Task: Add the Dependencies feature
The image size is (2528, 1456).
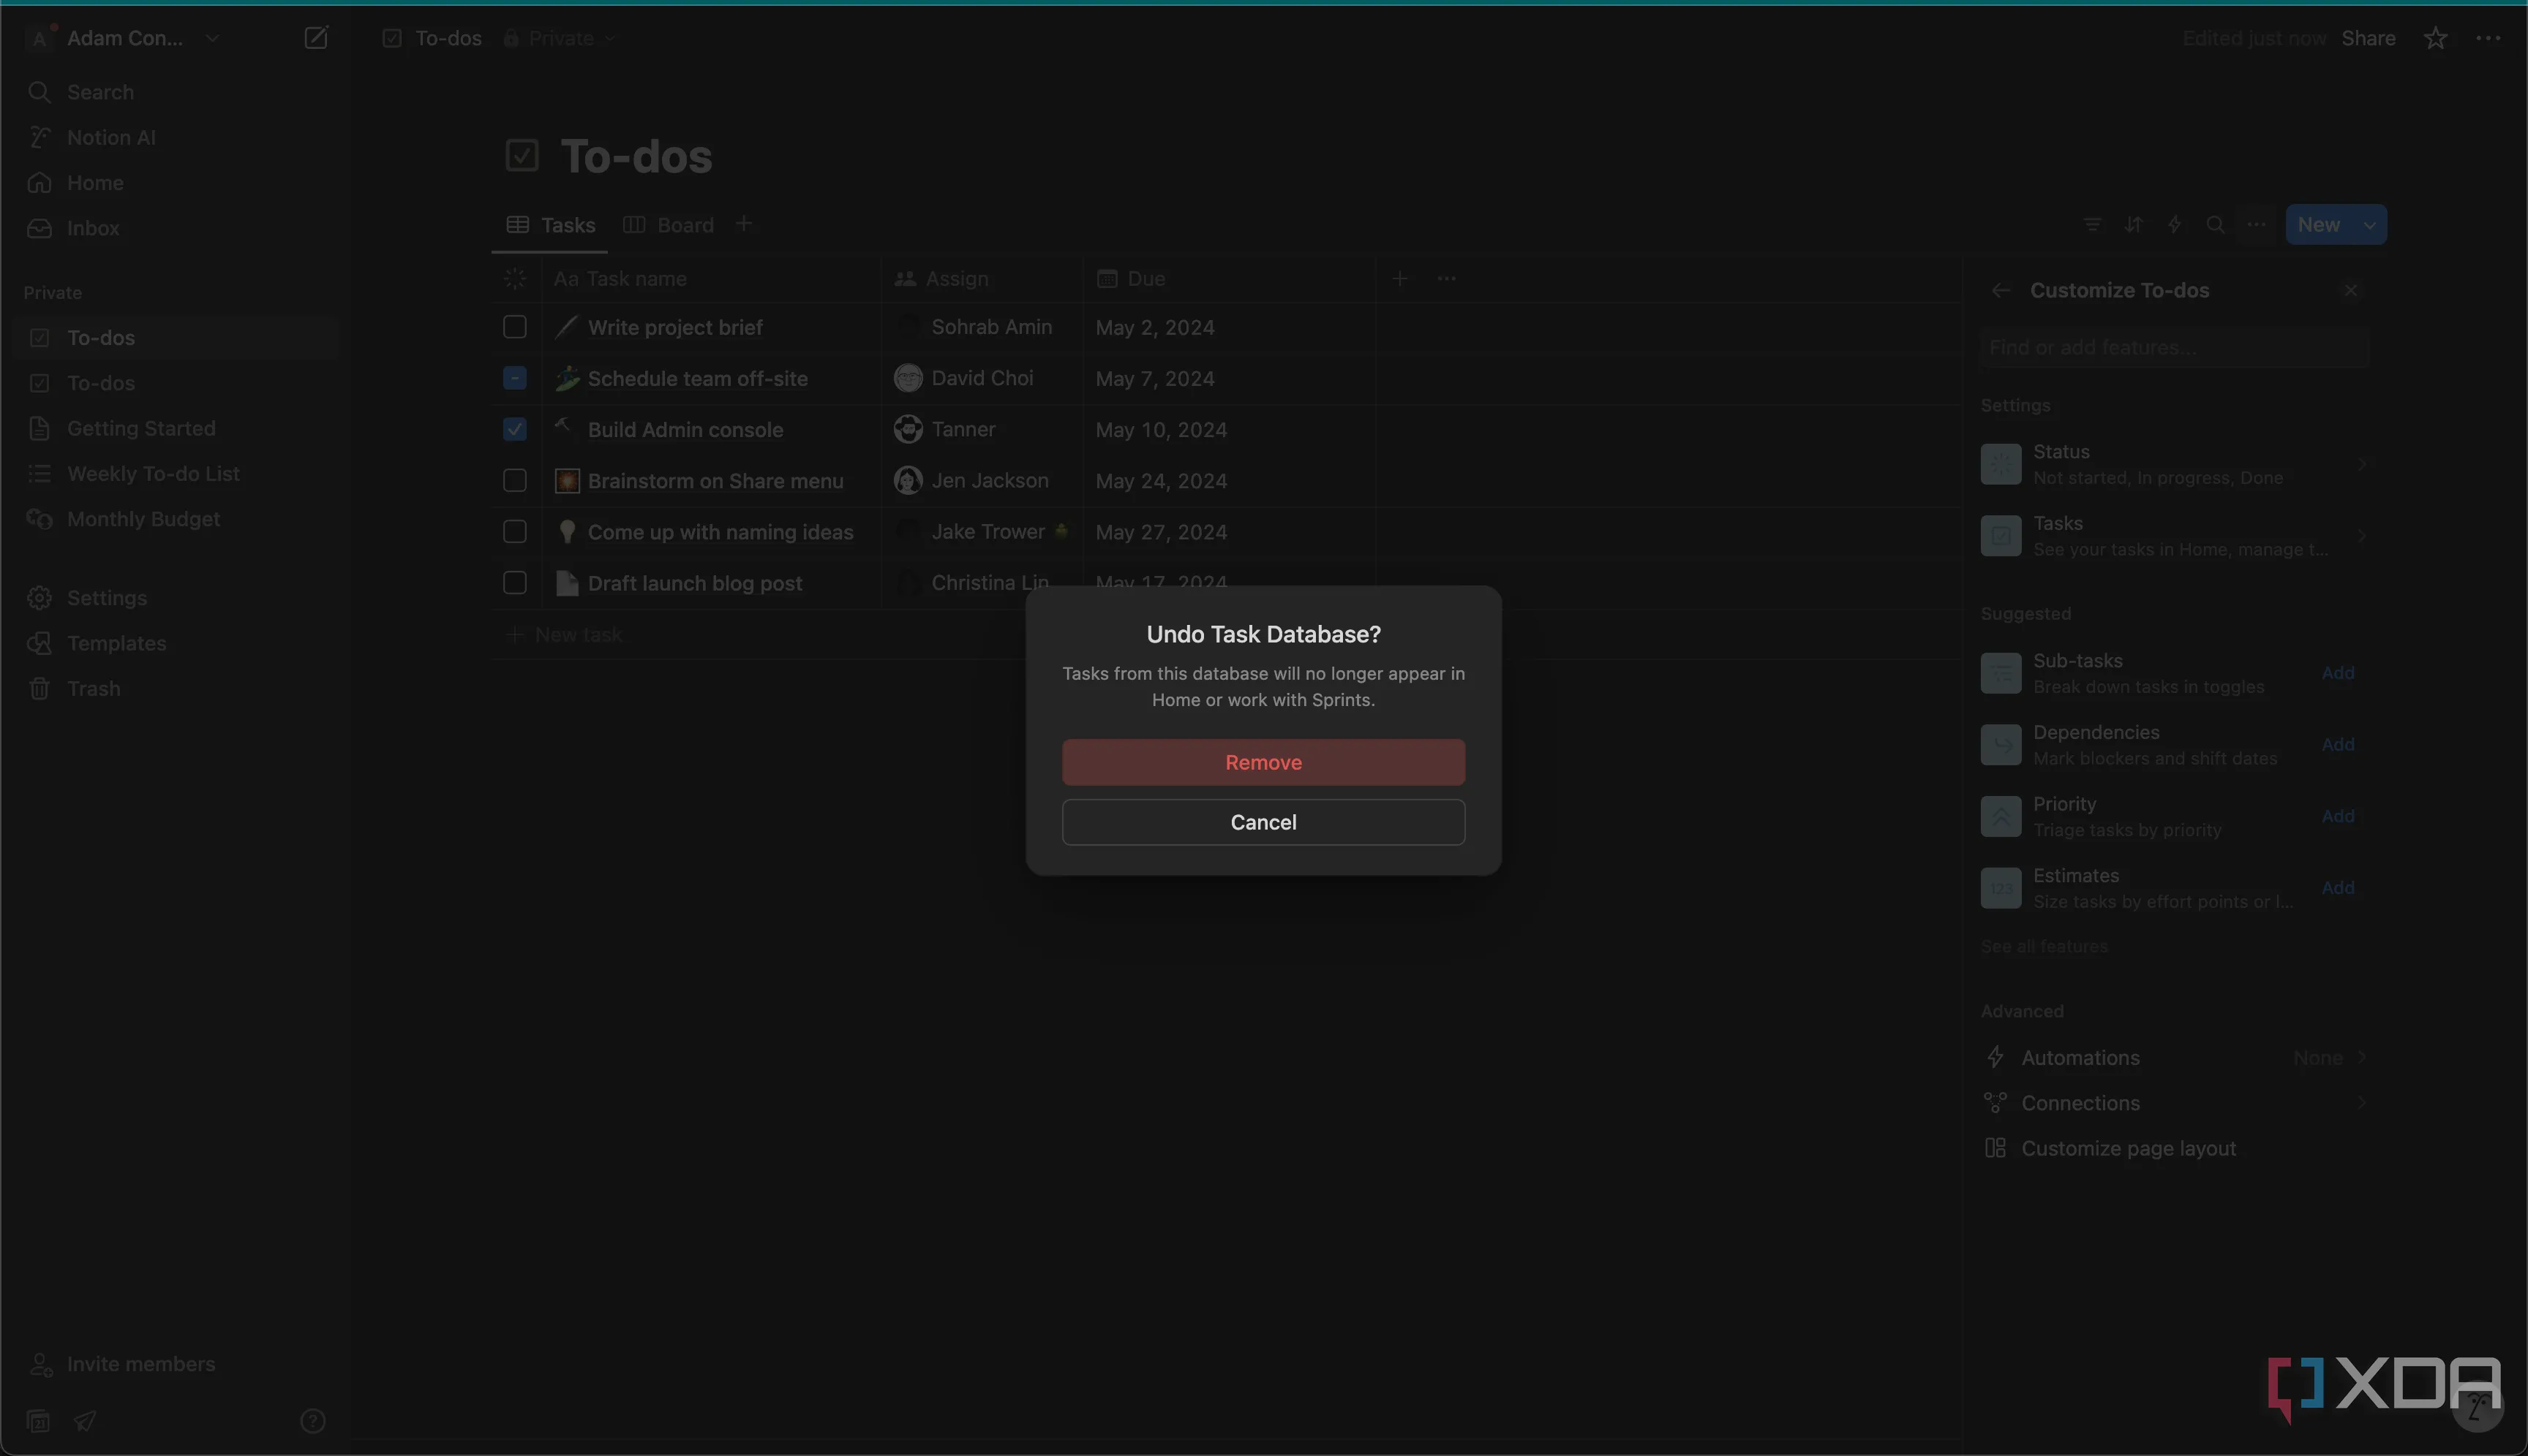Action: 2338,745
